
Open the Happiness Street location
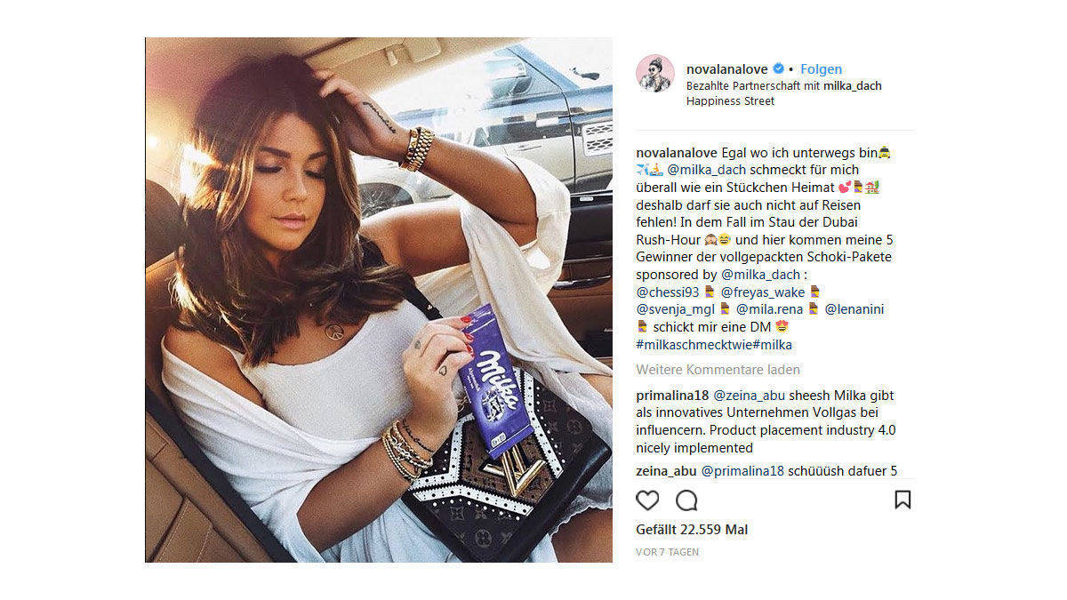[730, 101]
